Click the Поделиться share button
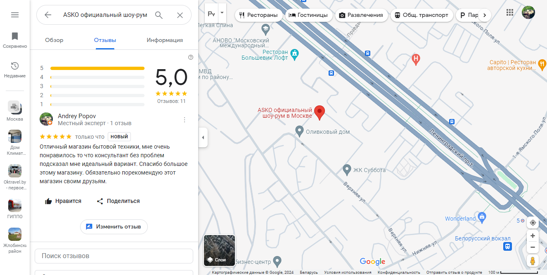The width and height of the screenshot is (547, 275). click(118, 201)
